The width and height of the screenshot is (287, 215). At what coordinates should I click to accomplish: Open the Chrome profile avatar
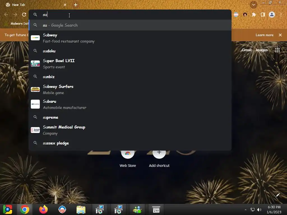point(272,15)
